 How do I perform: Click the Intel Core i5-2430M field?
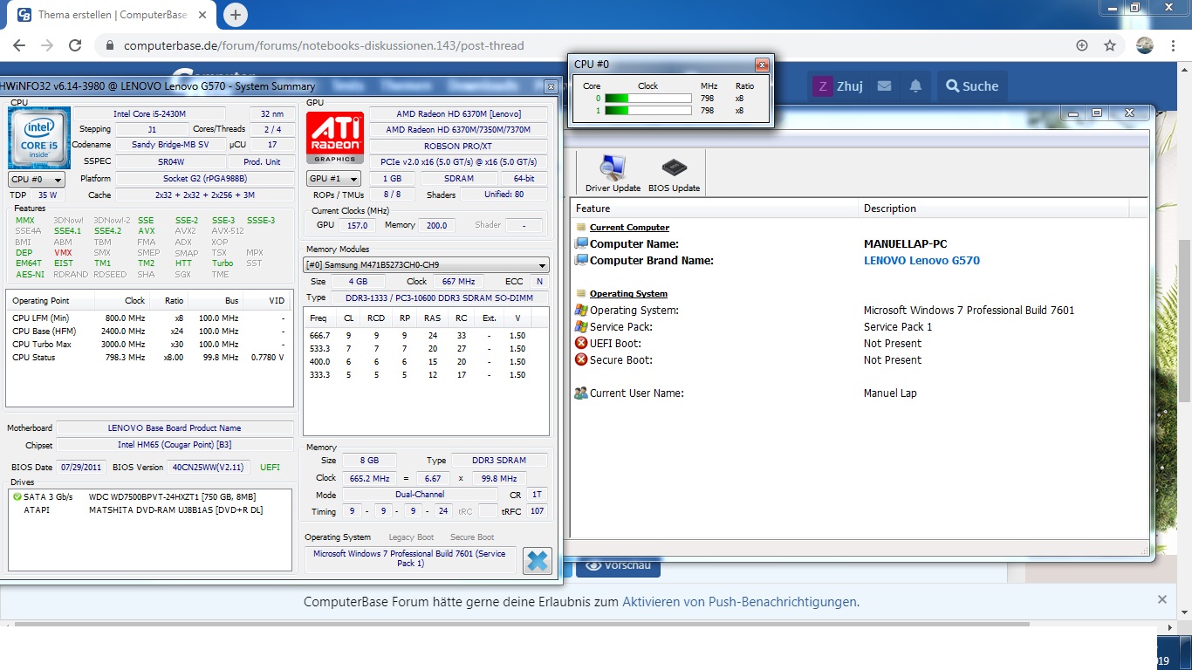point(149,113)
